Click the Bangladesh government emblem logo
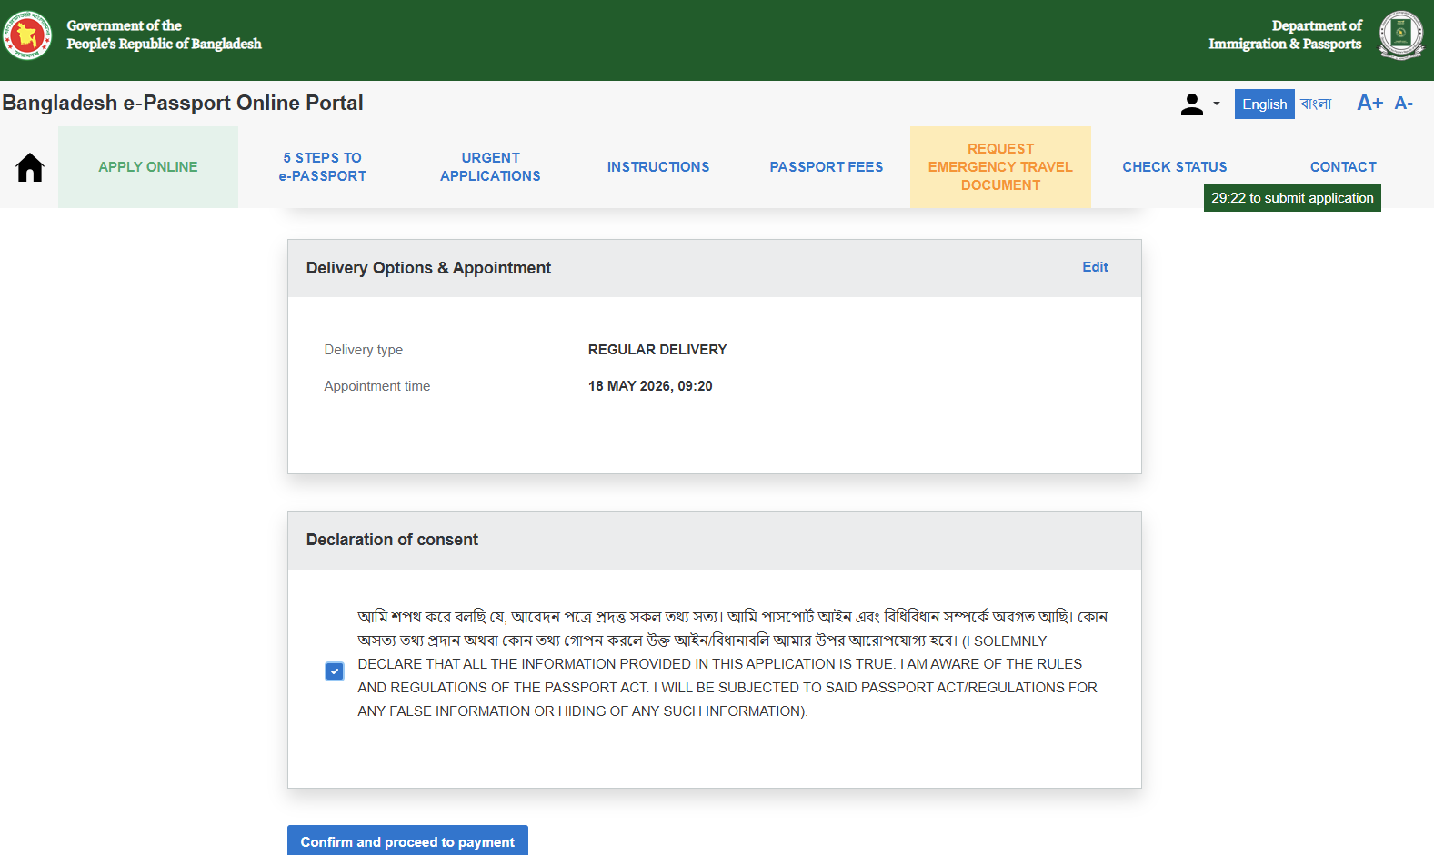The width and height of the screenshot is (1434, 855). pyautogui.click(x=27, y=35)
